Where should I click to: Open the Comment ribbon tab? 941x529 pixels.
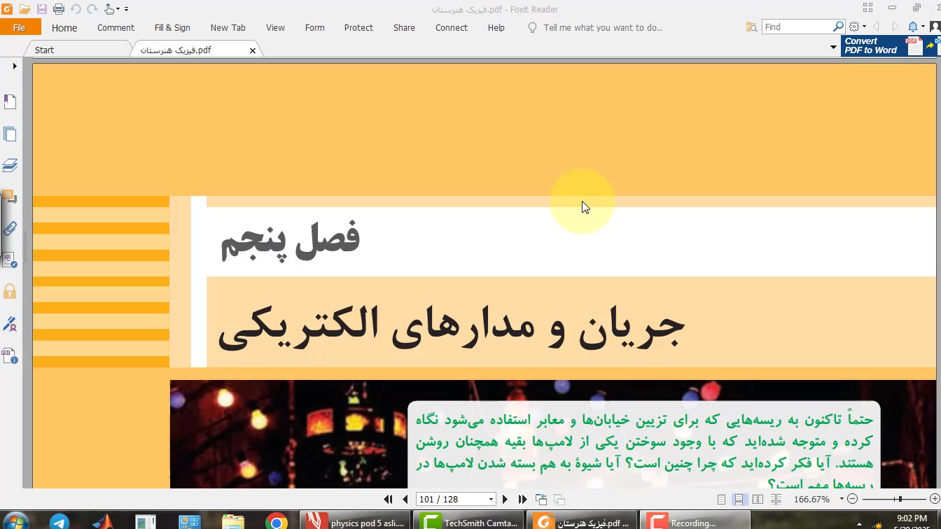coord(116,27)
